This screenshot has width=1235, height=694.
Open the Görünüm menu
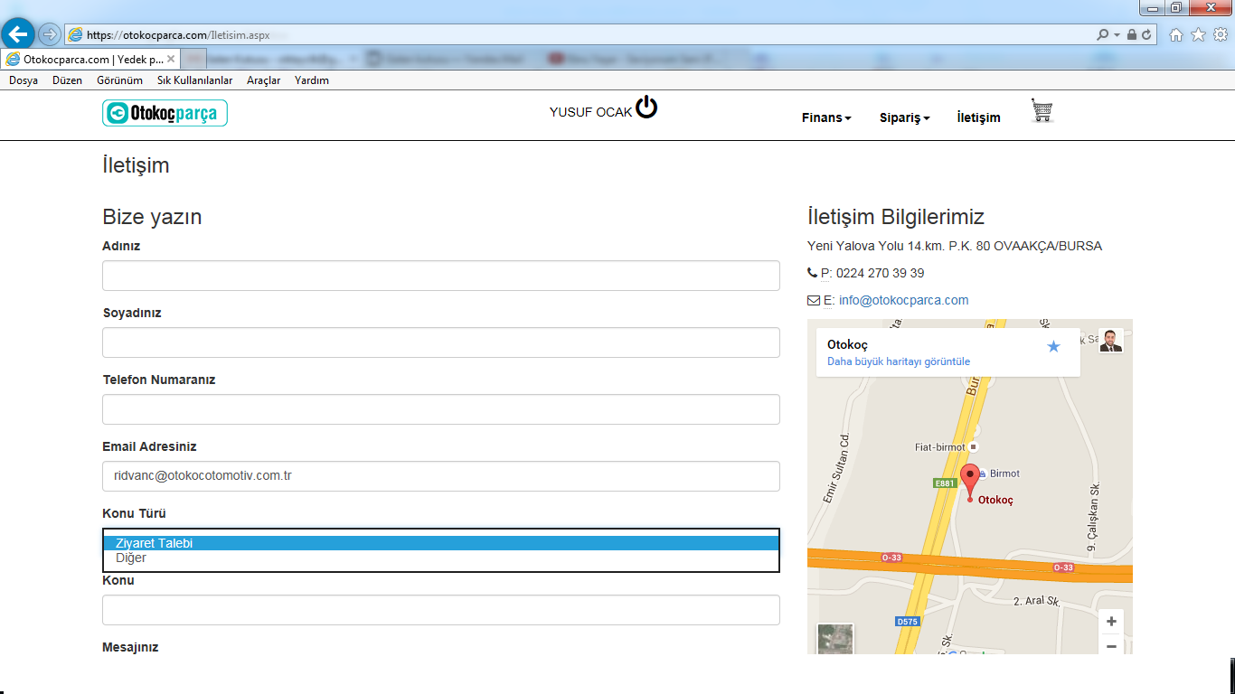tap(119, 80)
